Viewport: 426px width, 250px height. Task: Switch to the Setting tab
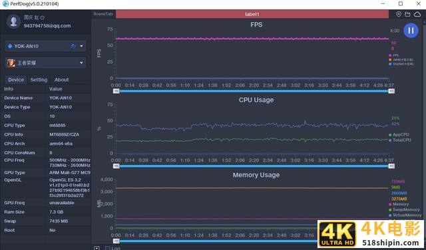[x=39, y=80]
